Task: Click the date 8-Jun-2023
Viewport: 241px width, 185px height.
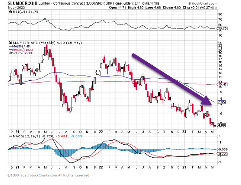Action: point(16,7)
